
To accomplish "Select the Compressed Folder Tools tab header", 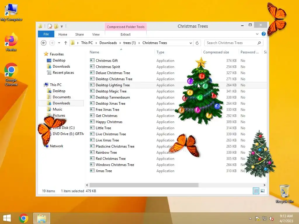I will tap(126, 27).
